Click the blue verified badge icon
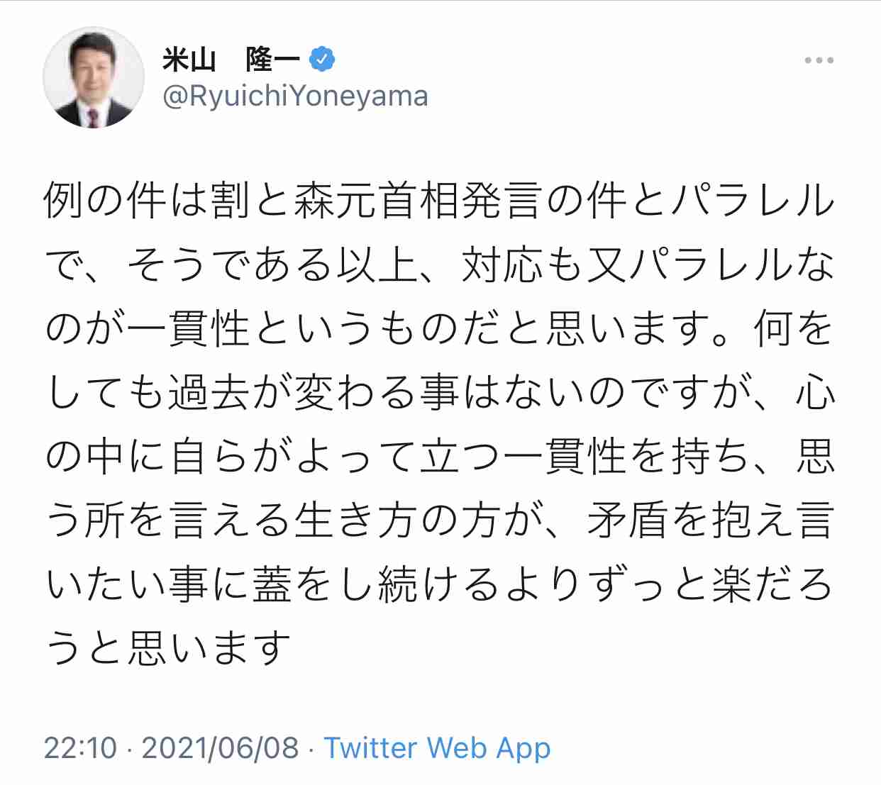Screen dimensions: 881x785 pyautogui.click(x=322, y=60)
